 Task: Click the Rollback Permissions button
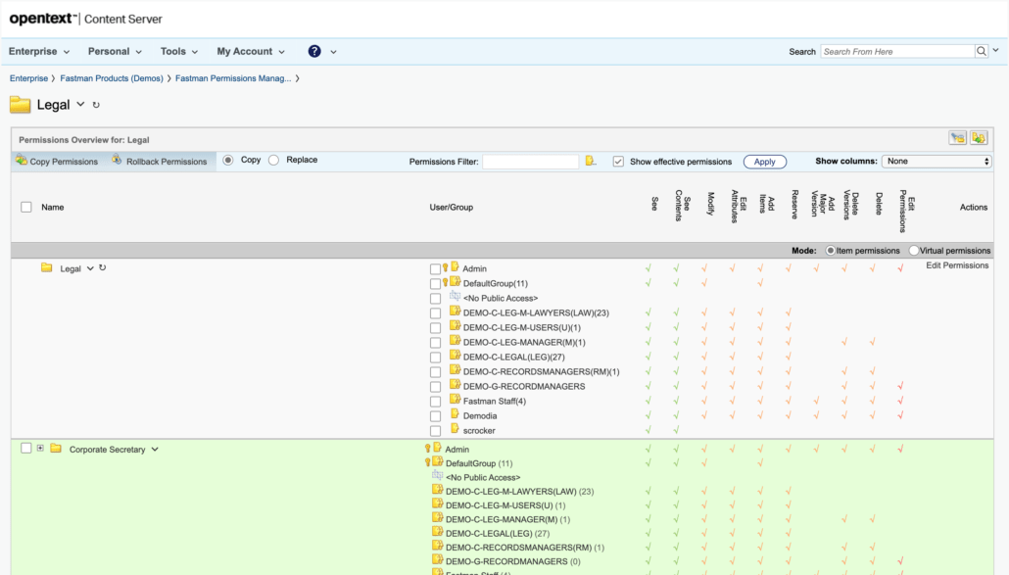pos(159,161)
